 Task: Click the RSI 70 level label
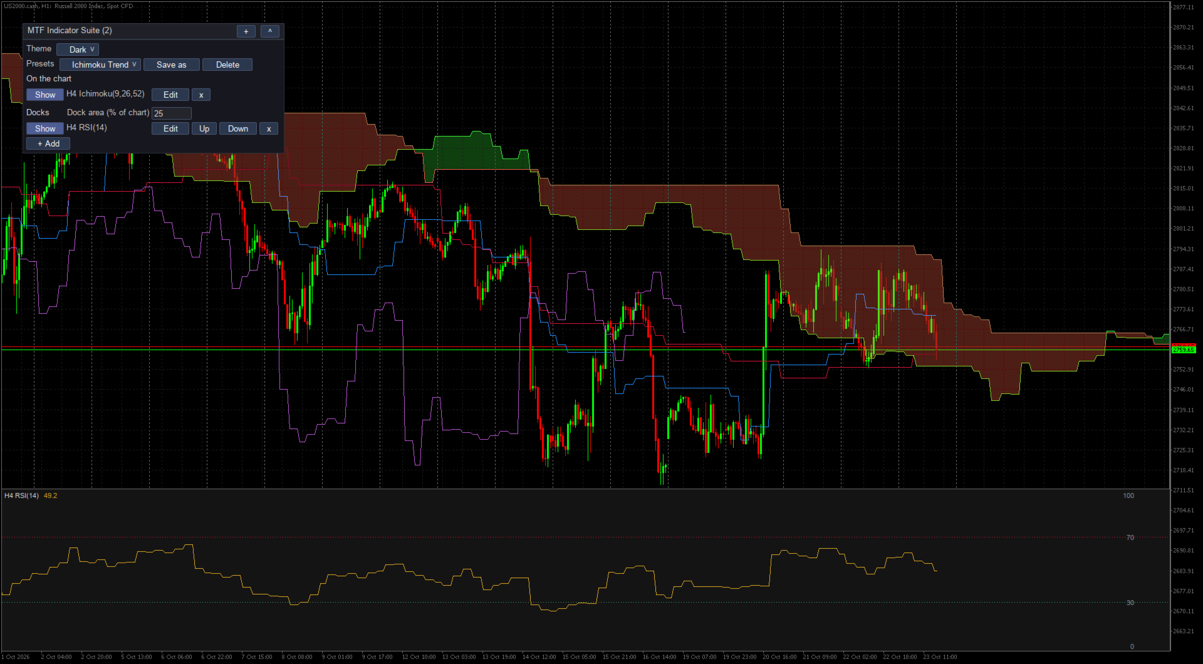pos(1130,537)
